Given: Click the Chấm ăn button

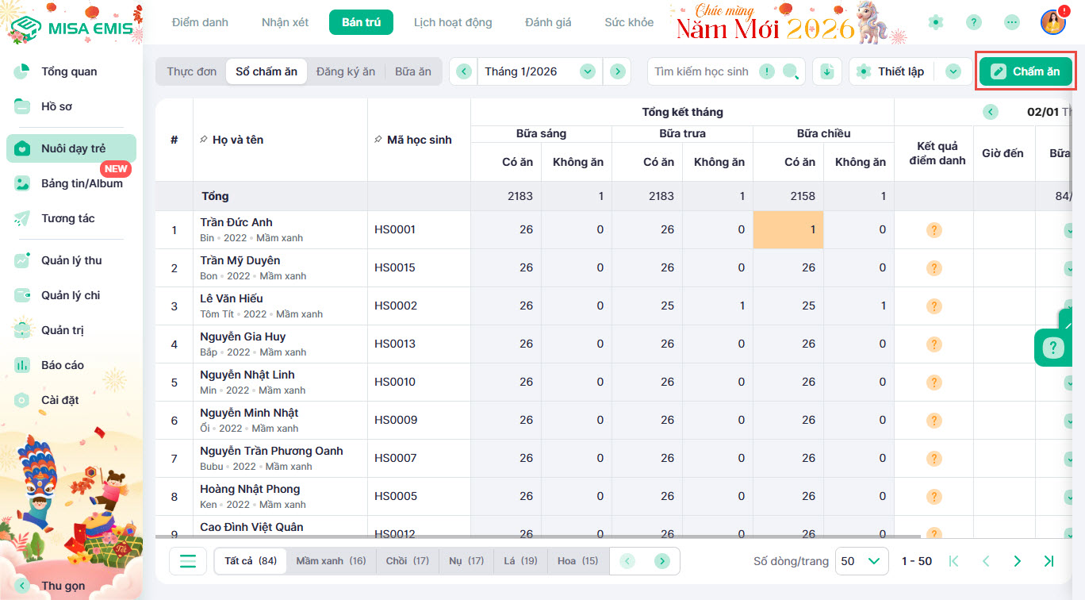Looking at the screenshot, I should pos(1026,71).
